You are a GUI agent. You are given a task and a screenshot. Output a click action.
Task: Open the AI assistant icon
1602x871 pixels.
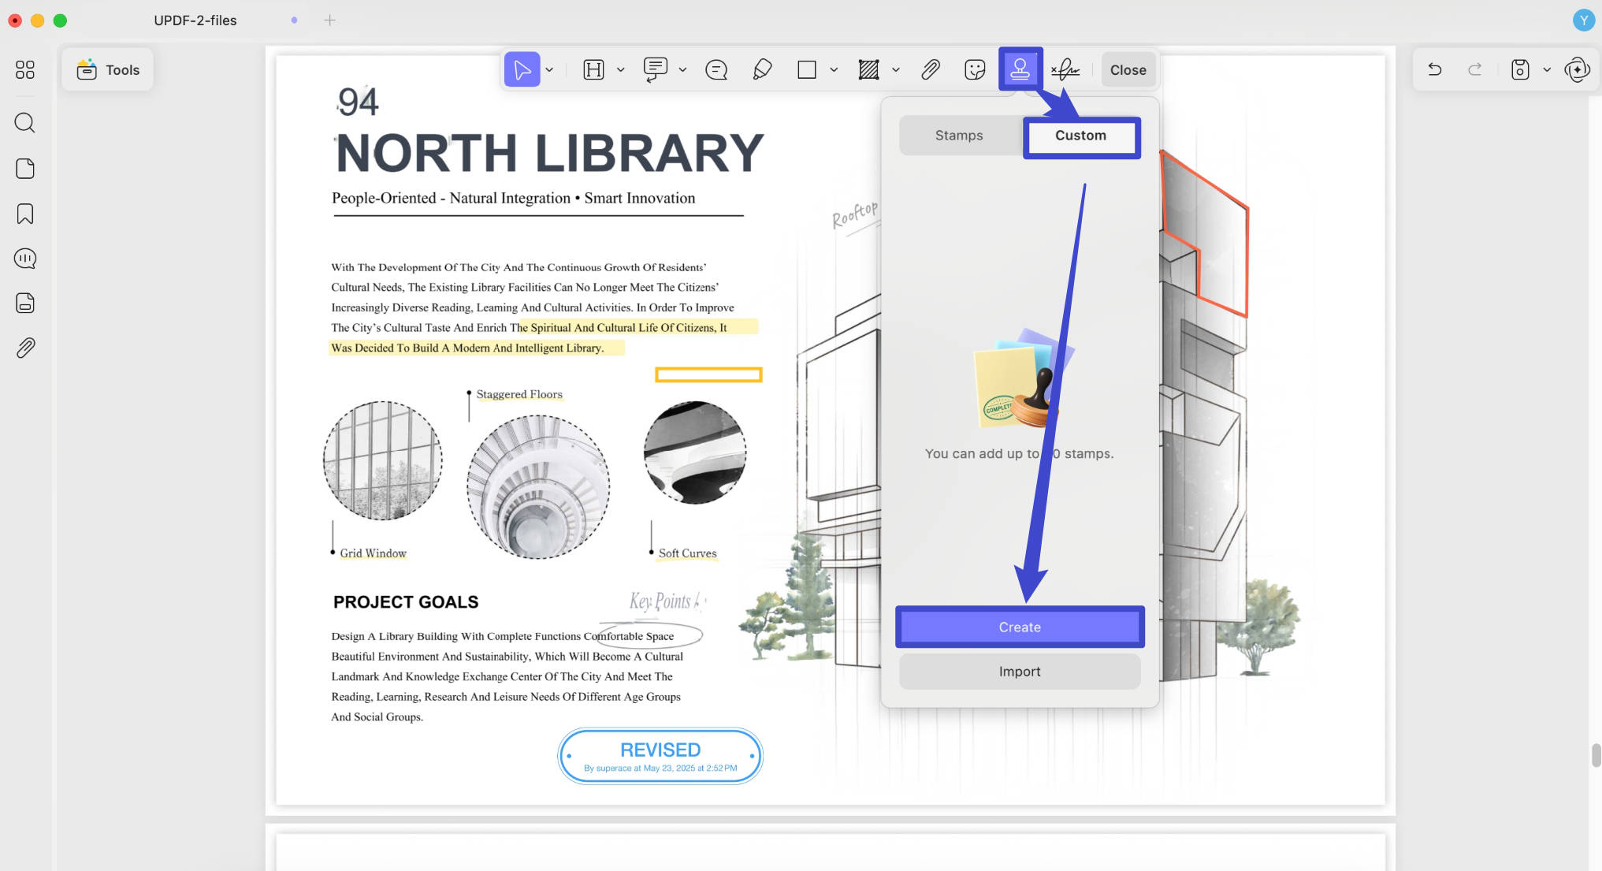(x=1577, y=69)
